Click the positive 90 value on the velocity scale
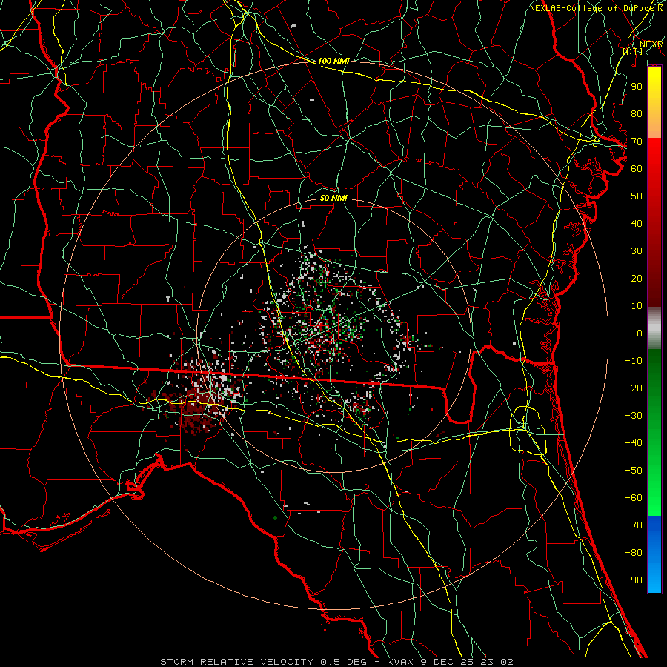The height and width of the screenshot is (667, 667). point(637,87)
